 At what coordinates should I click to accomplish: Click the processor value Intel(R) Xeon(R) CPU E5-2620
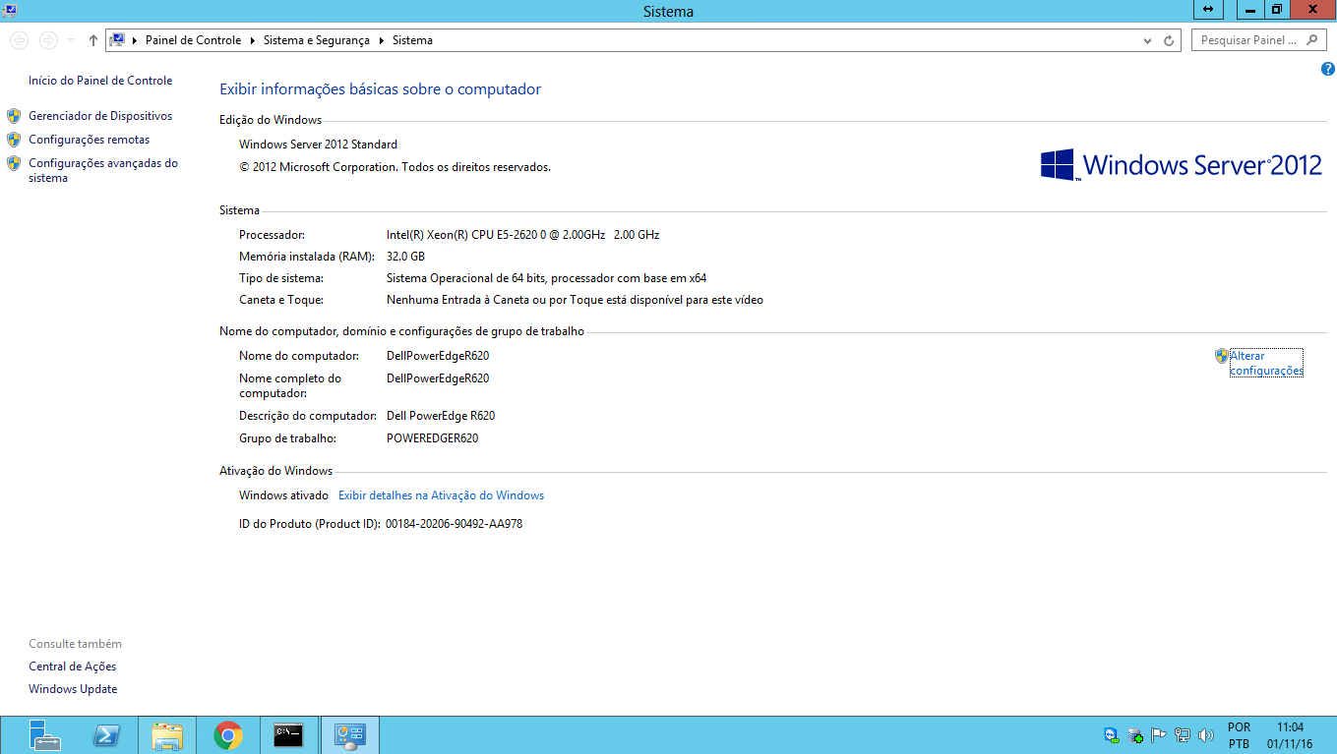click(x=522, y=235)
